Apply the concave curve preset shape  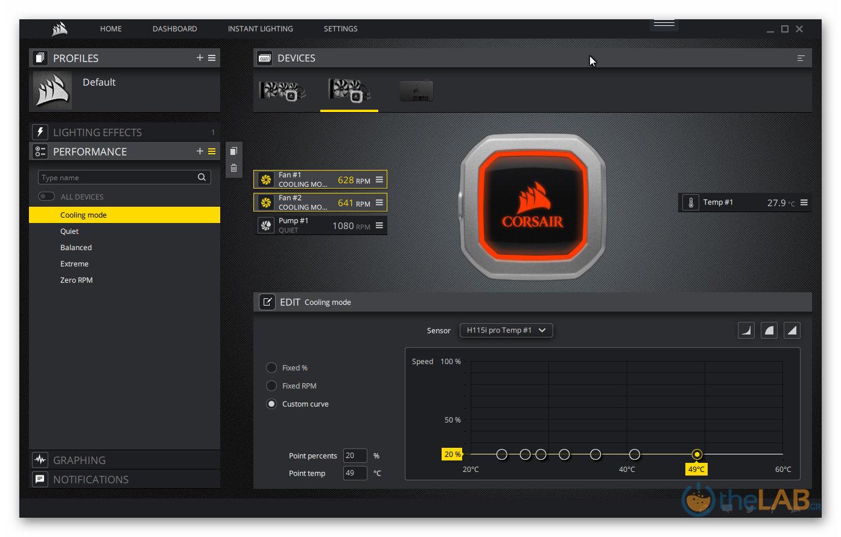coord(746,330)
